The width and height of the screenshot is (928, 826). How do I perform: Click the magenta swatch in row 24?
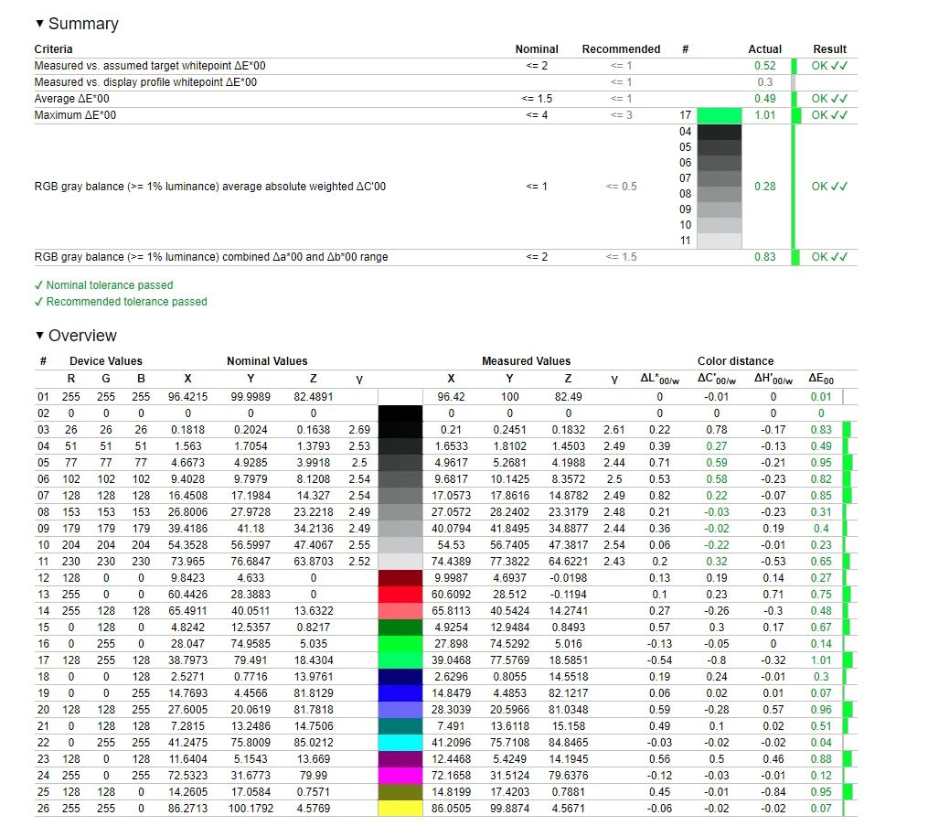(x=400, y=776)
